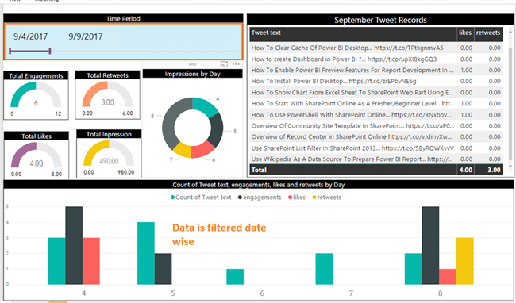
Task: Select the row 'How To Clear Cache Of Power BI Desktop'
Action: pos(375,48)
